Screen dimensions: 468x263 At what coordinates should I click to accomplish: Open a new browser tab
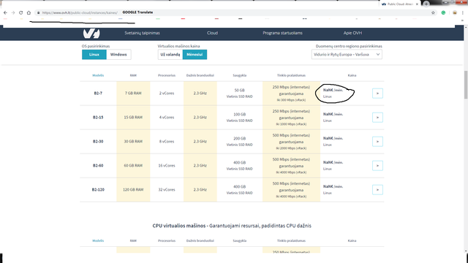point(426,4)
